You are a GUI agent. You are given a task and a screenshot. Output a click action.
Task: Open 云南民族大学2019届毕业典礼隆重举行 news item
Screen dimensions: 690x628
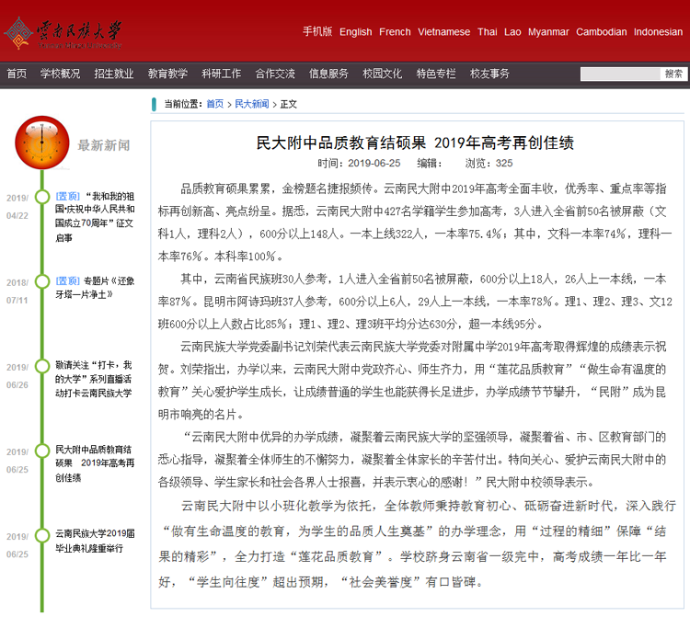(x=95, y=541)
